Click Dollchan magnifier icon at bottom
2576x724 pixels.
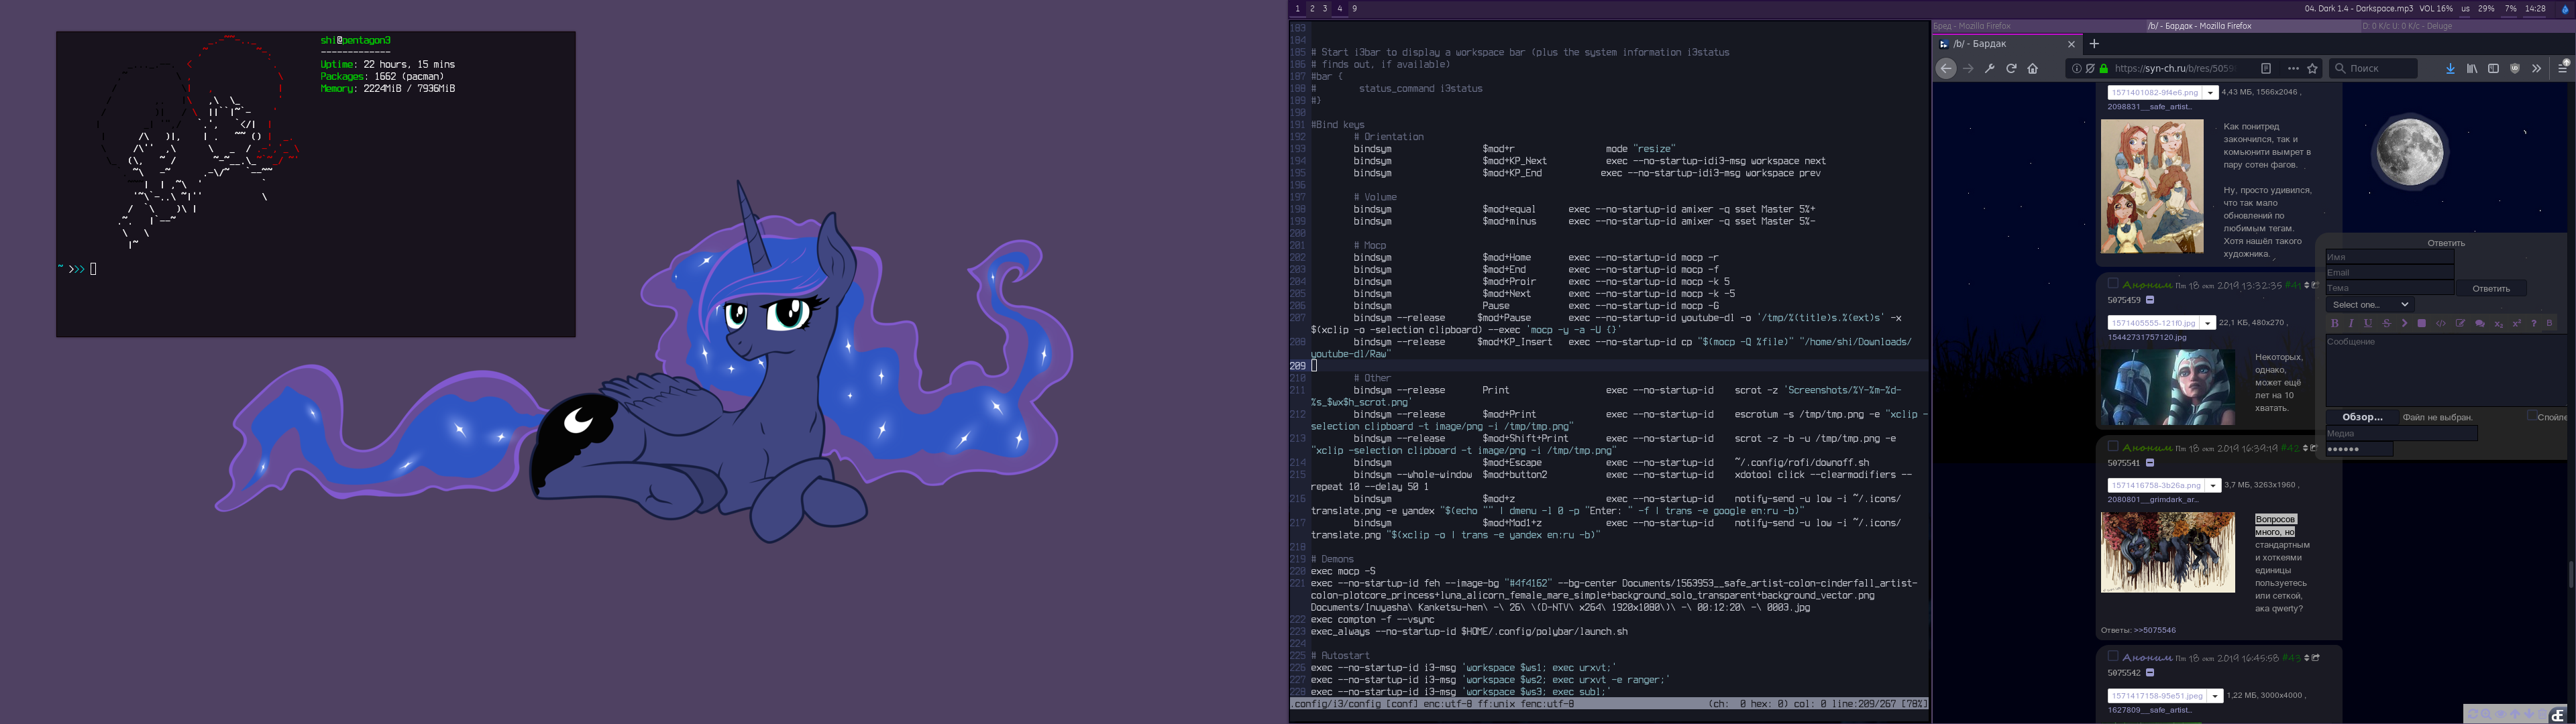2486,714
